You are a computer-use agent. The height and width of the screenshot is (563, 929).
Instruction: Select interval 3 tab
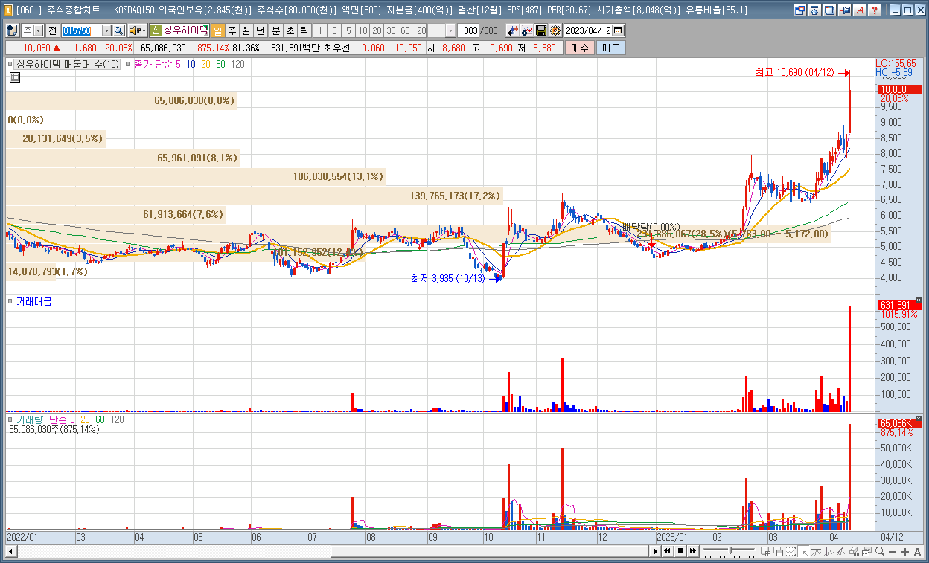point(334,30)
